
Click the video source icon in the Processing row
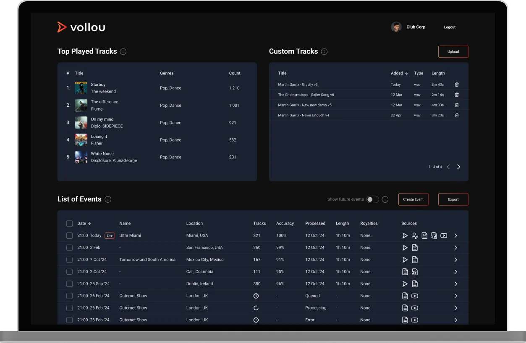[x=415, y=308]
